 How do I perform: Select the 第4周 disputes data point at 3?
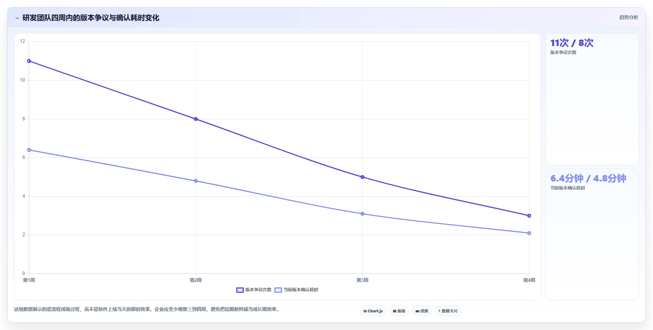pos(529,216)
